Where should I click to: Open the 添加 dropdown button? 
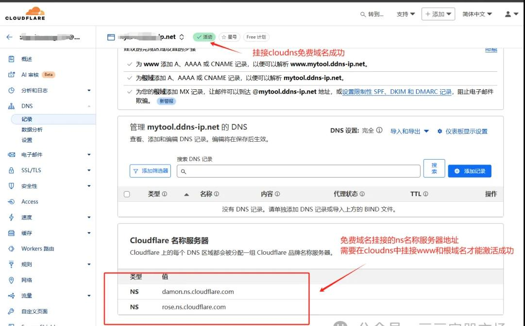(438, 14)
